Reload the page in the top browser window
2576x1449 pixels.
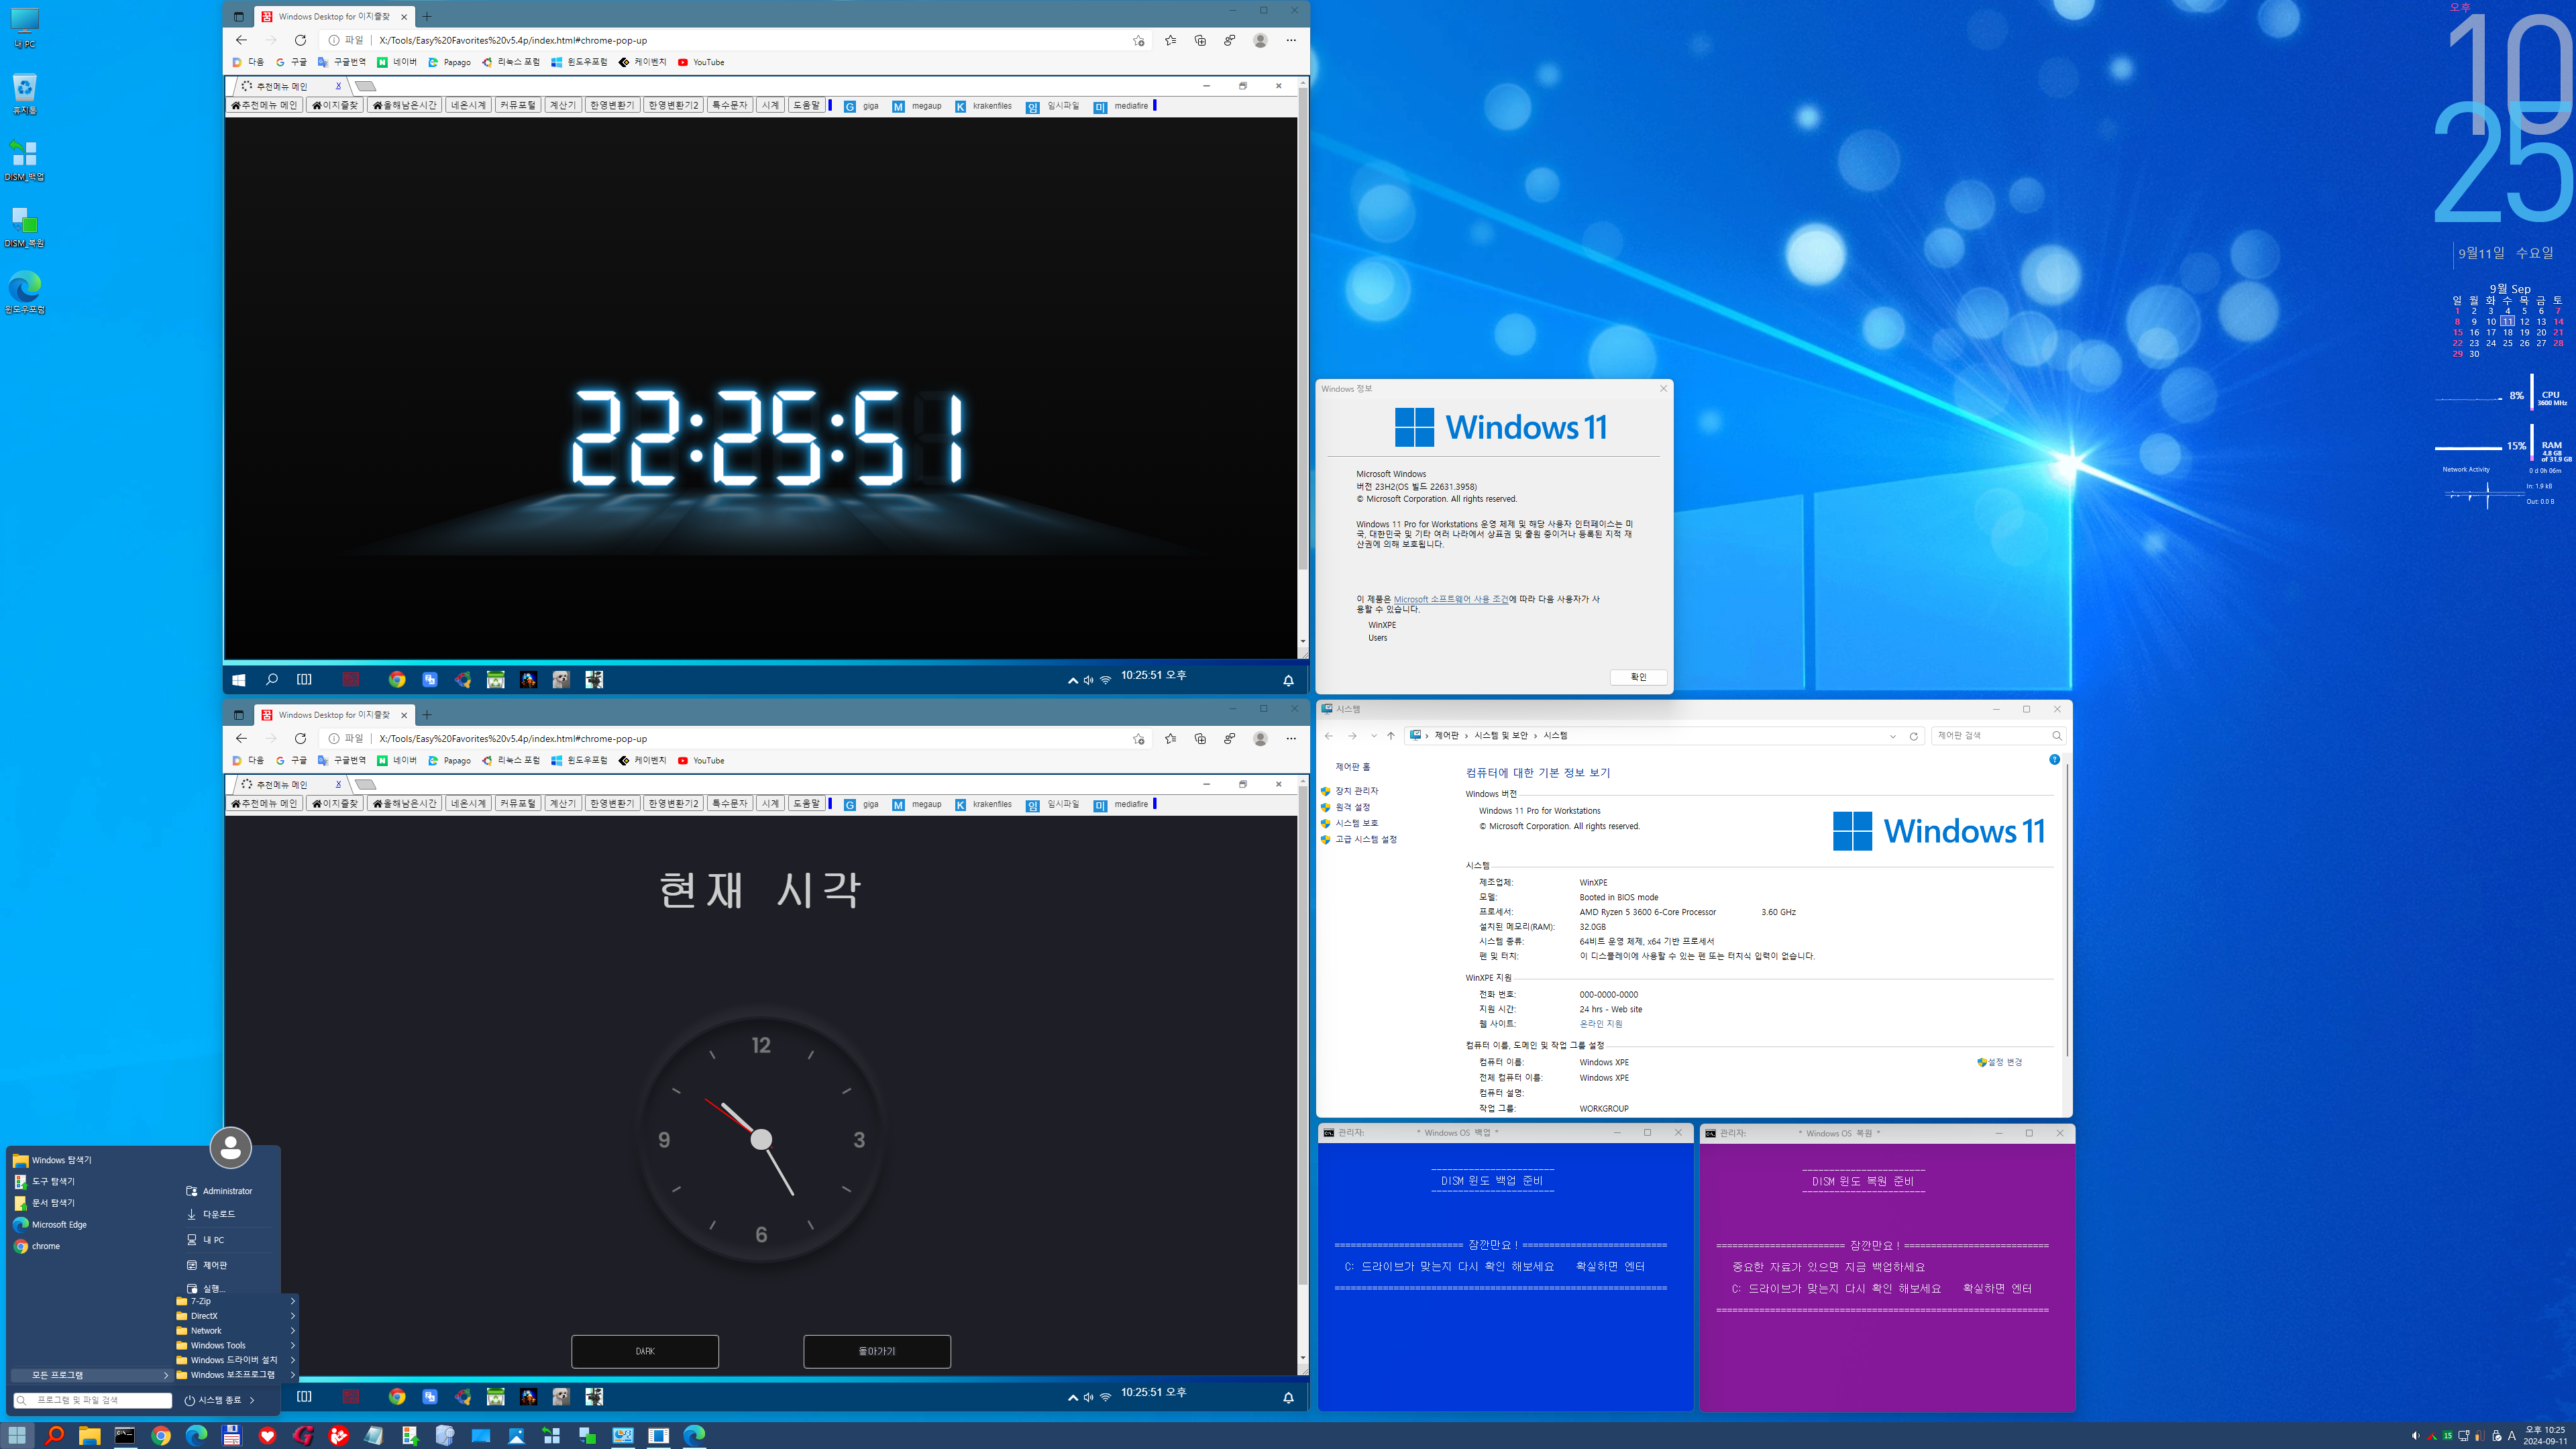300,40
